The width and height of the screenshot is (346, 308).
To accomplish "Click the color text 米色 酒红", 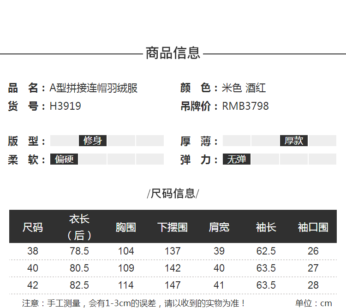I will point(244,88).
